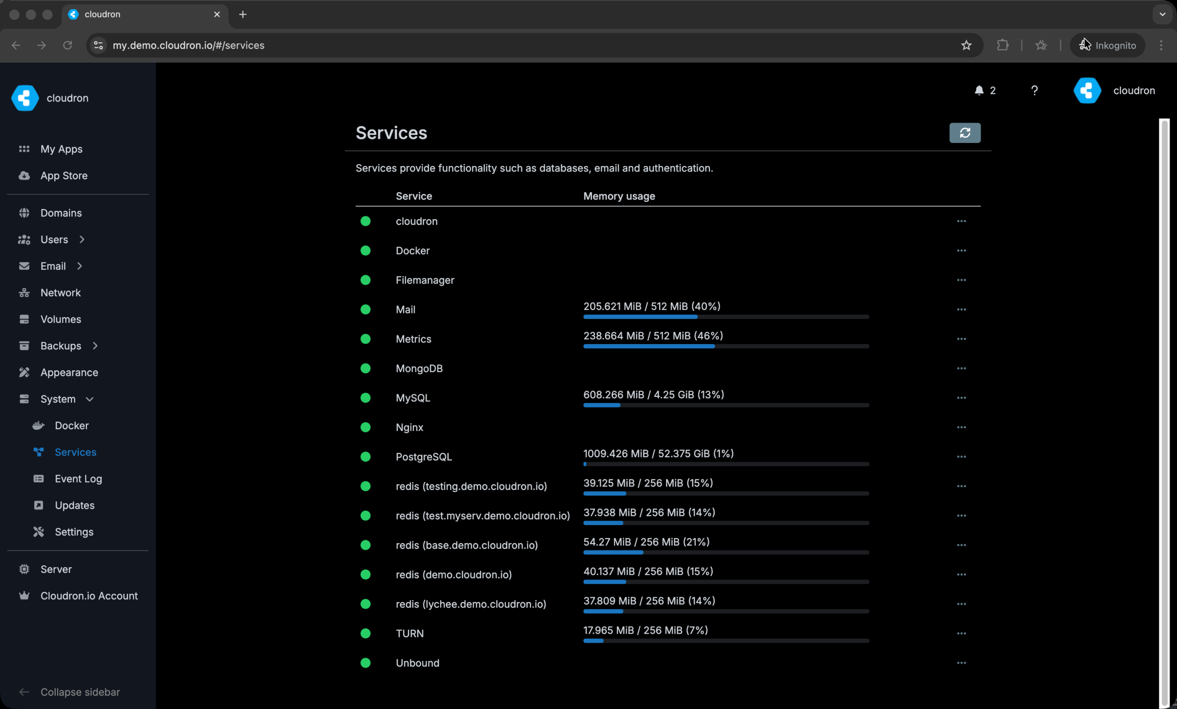Open the App Store page
1177x709 pixels.
pyautogui.click(x=64, y=176)
